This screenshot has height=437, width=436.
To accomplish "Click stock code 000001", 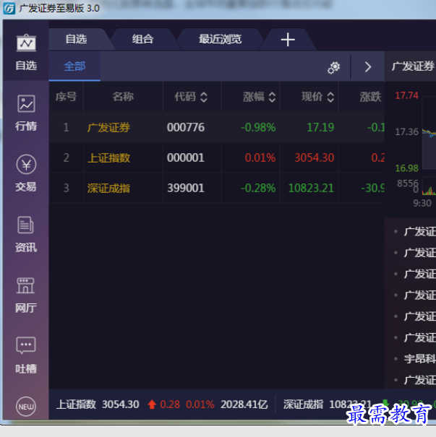I will click(x=186, y=158).
